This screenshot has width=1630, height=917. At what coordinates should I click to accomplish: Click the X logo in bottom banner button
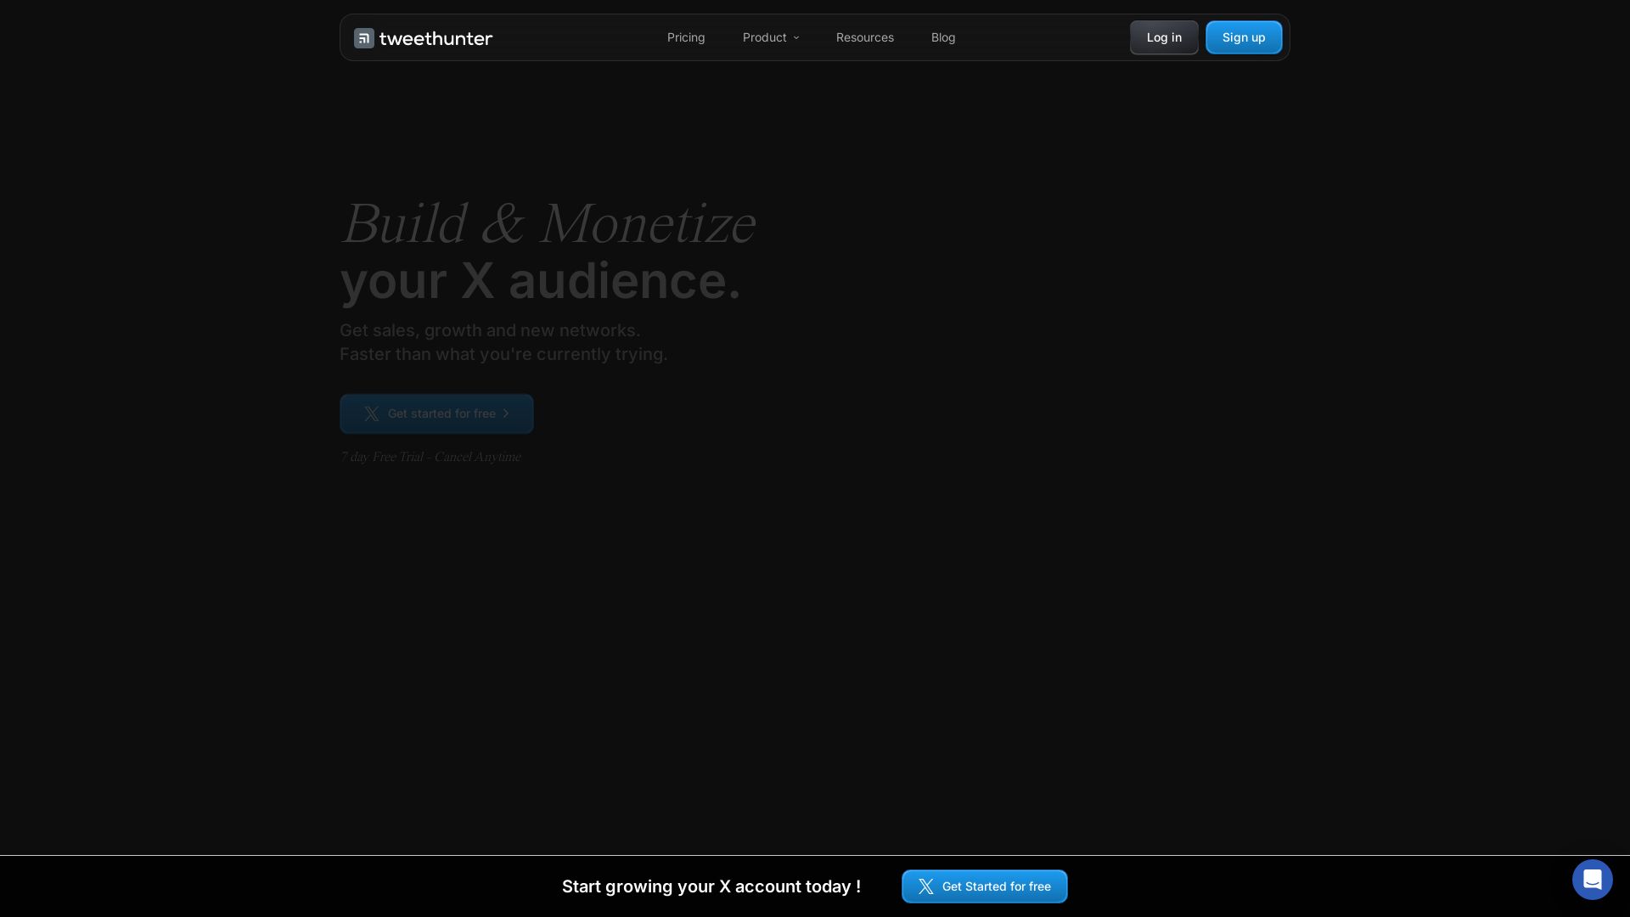(926, 886)
